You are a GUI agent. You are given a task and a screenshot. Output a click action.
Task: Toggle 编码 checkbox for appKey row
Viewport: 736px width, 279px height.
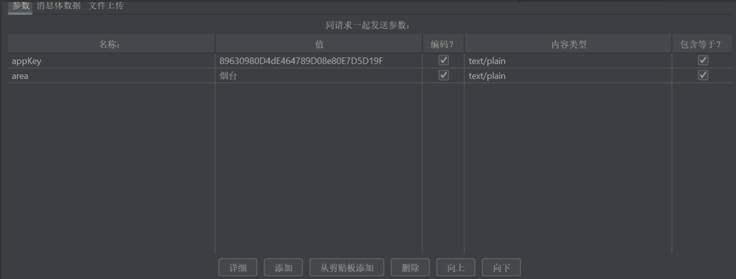point(444,60)
